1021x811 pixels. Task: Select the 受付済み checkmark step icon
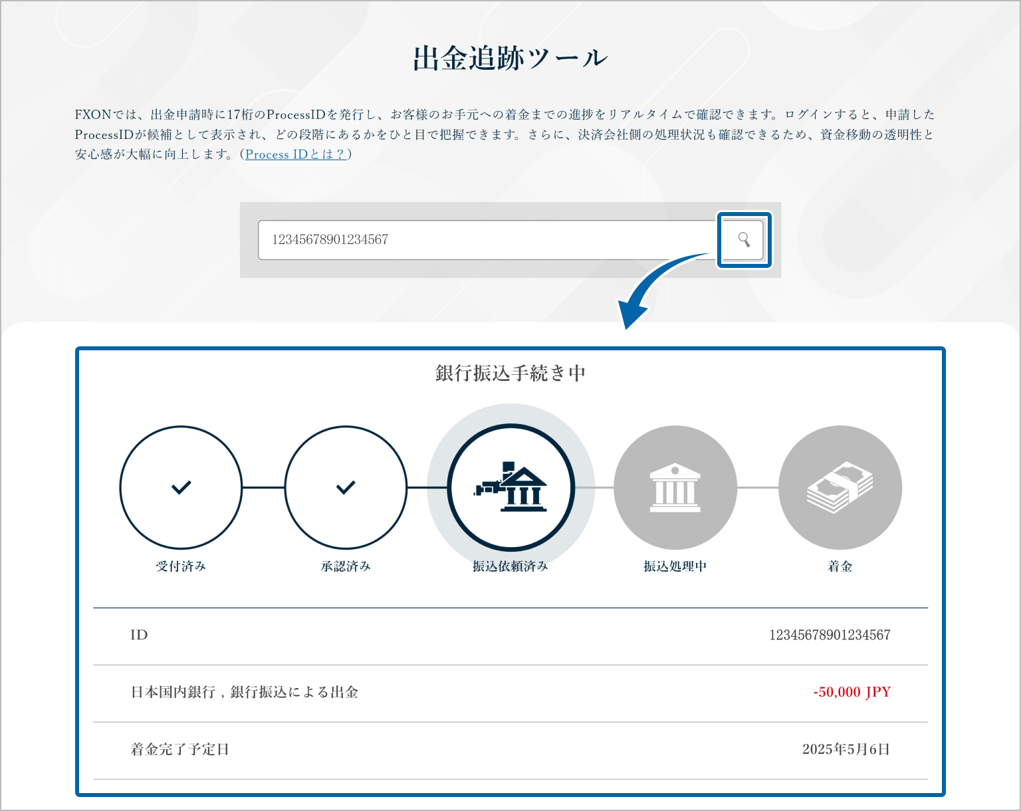point(181,488)
